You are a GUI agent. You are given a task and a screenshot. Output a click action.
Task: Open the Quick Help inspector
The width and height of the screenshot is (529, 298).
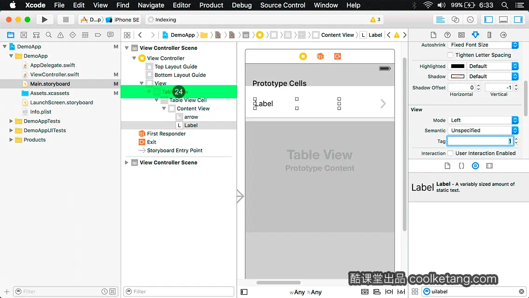pyautogui.click(x=448, y=35)
